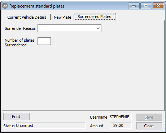Minimize the Replacement standard plates window
The height and width of the screenshot is (133, 166).
[x=134, y=6]
